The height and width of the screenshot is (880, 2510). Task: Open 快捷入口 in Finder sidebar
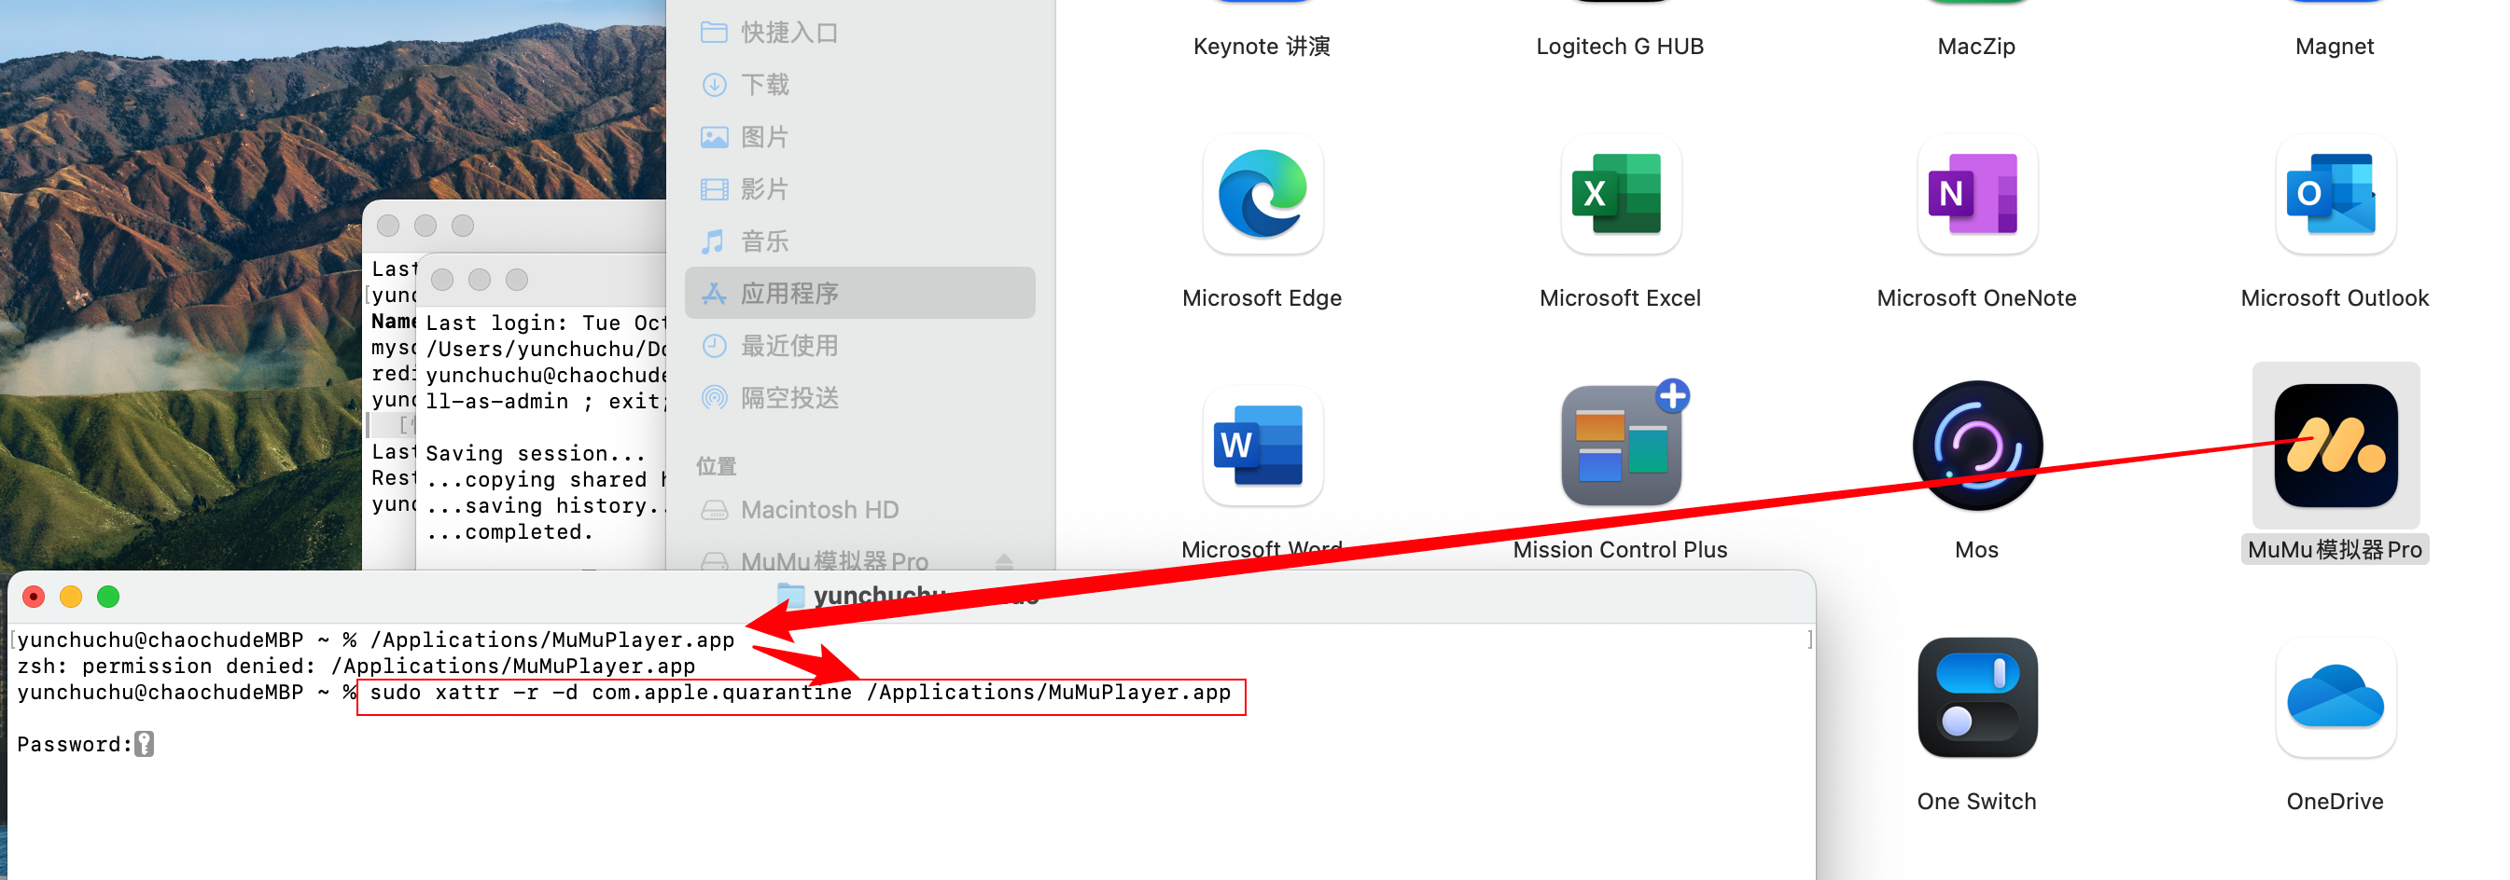[859, 32]
